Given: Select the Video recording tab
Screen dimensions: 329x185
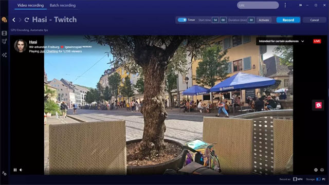Looking at the screenshot, I should tap(31, 5).
